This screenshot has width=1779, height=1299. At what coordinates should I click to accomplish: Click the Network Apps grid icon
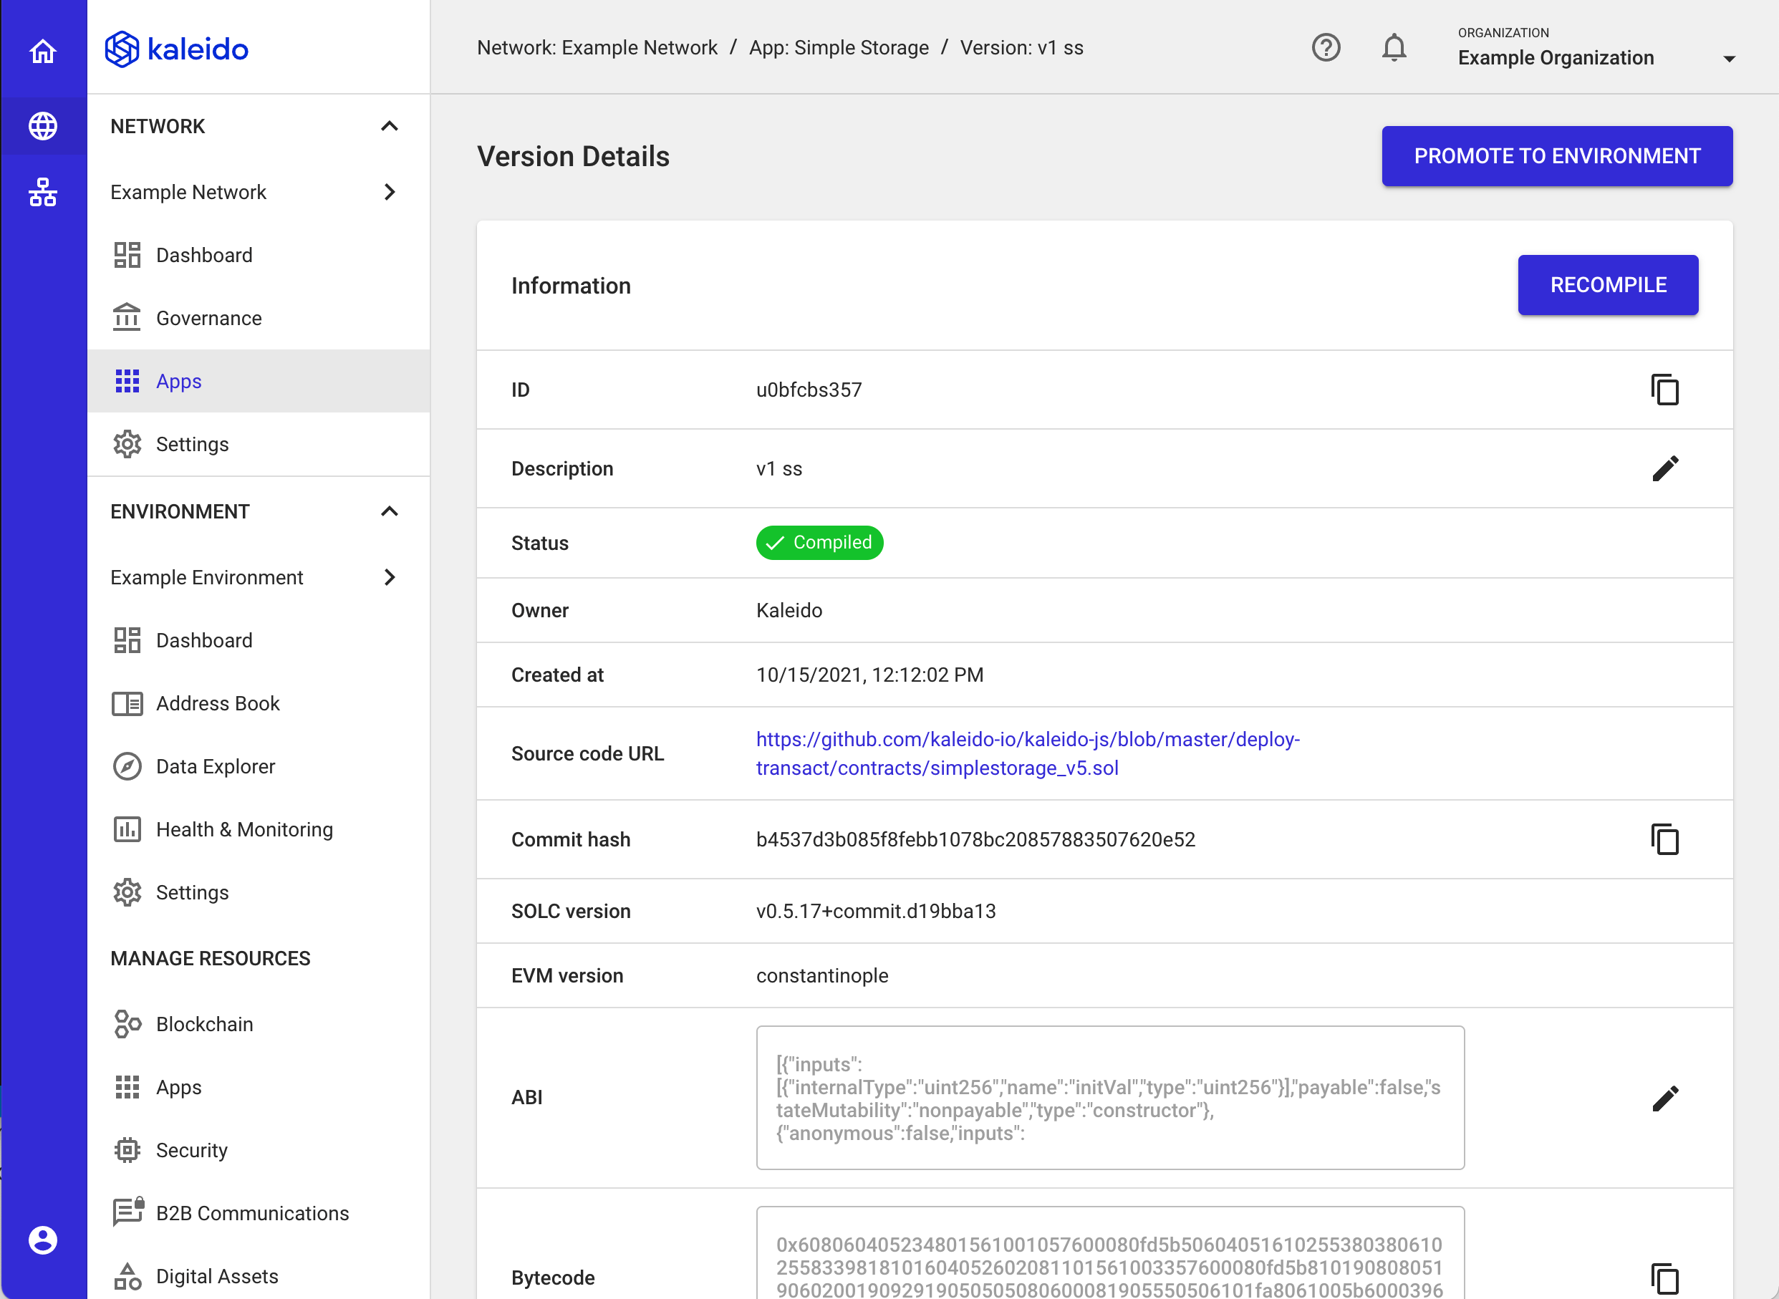(127, 380)
